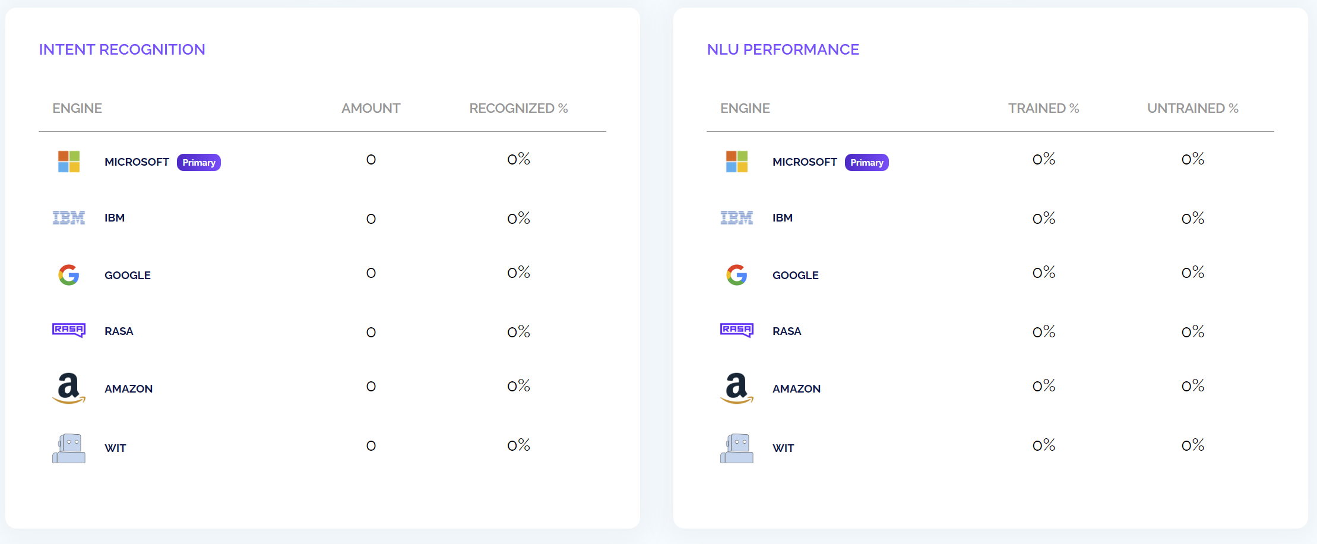Click the Wit robot icon in Intent Recognition
Viewport: 1317px width, 544px height.
[x=69, y=448]
